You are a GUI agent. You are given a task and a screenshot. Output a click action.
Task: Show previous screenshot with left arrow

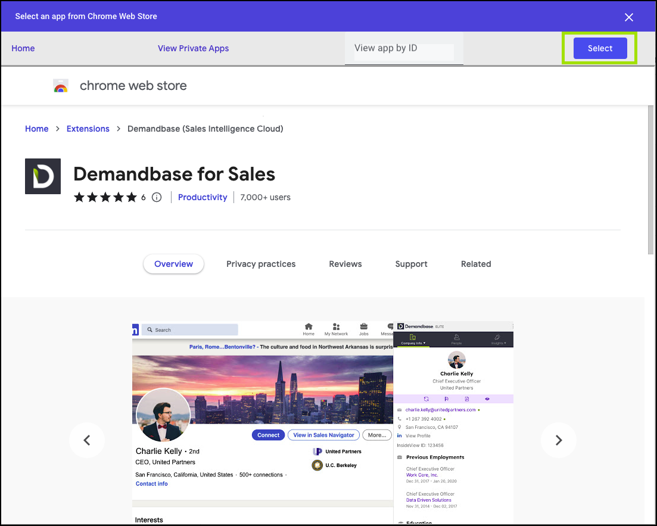(87, 440)
